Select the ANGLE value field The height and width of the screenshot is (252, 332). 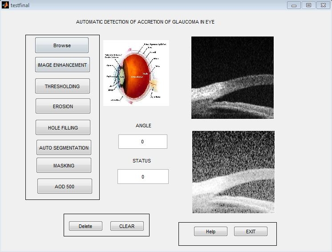(143, 142)
